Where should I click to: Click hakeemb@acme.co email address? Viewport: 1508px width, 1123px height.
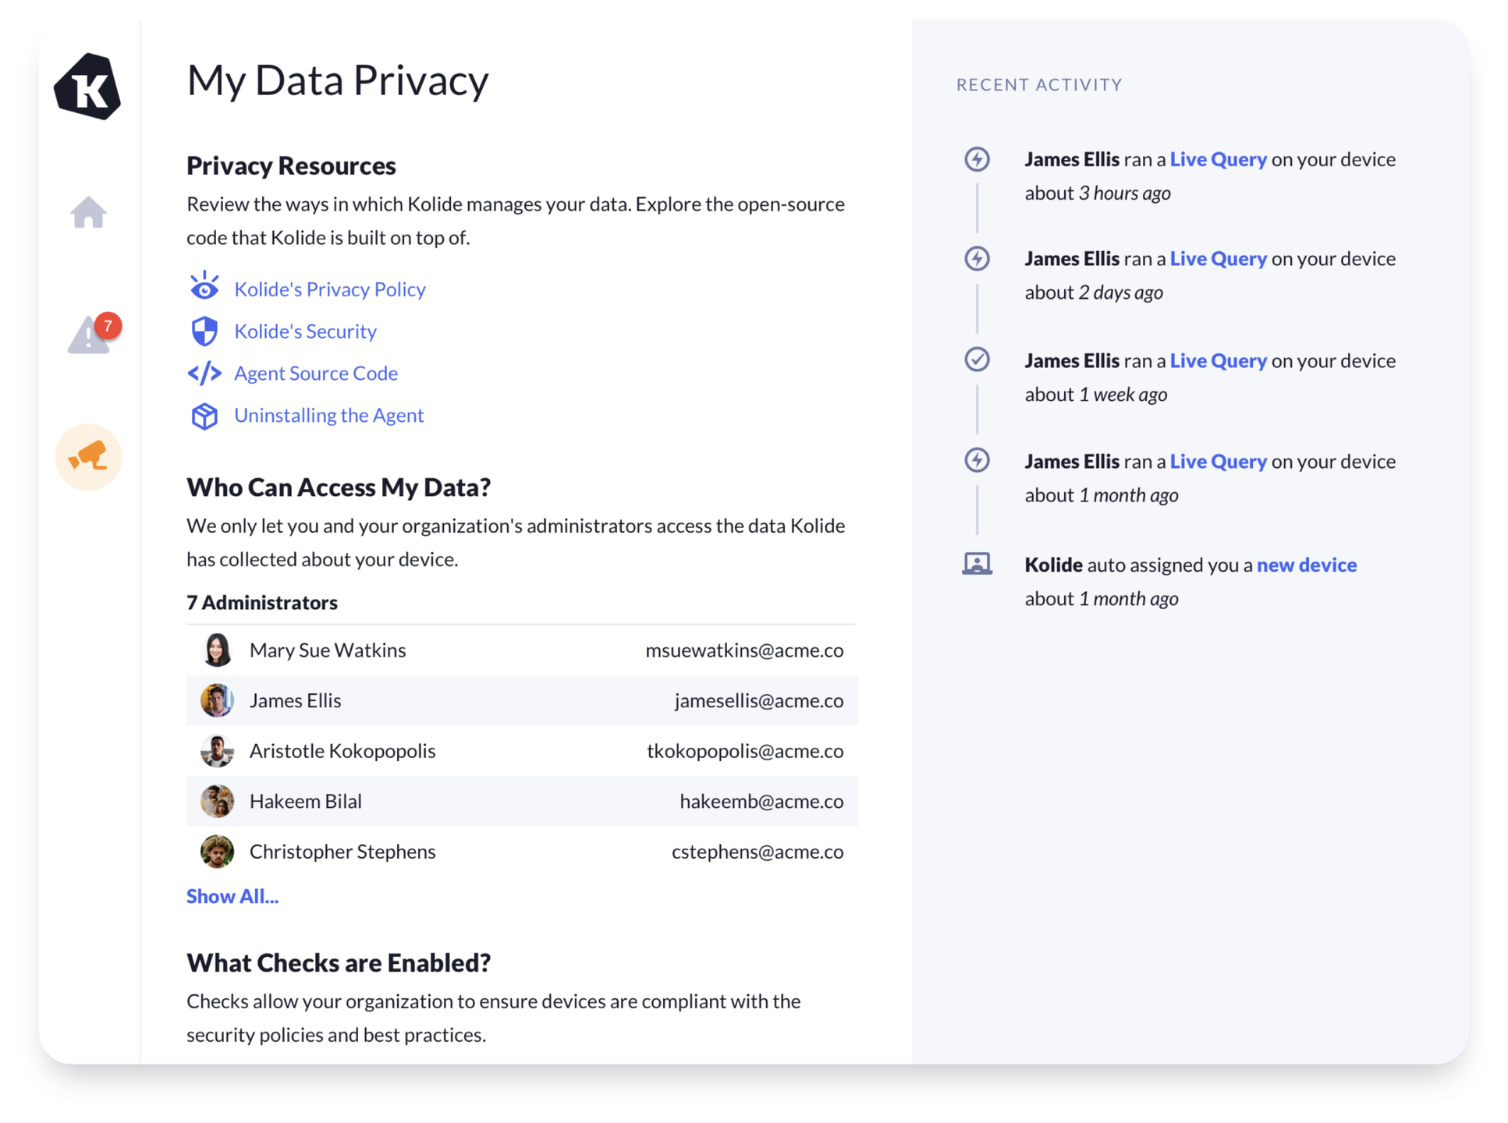point(761,801)
